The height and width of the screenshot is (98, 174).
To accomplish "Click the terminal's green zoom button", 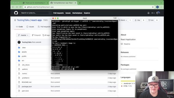I will (x=58, y=18).
